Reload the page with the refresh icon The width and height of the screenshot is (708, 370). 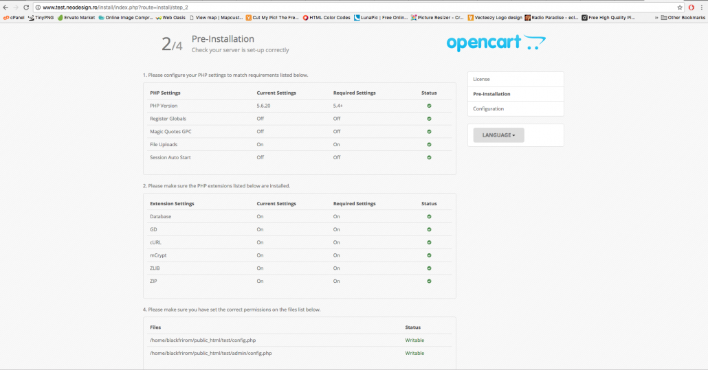pos(27,8)
